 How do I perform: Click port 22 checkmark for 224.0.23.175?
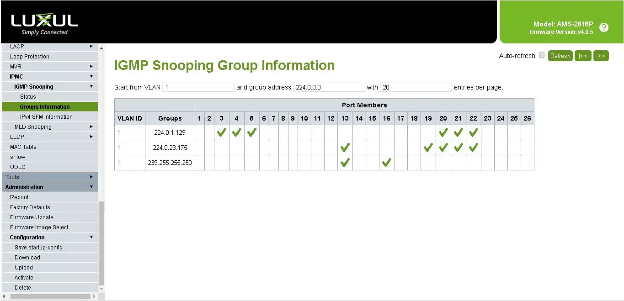(473, 148)
